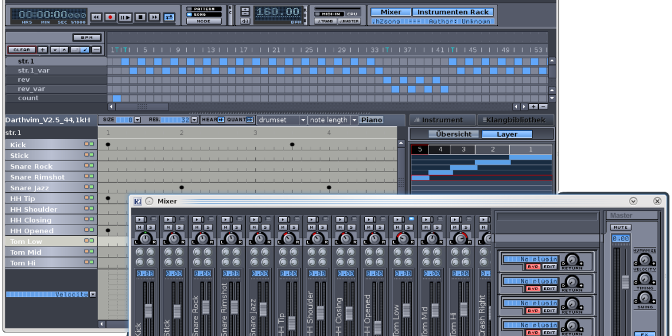Toggle loop song playback button
Viewport: 672px width, 336px height.
pyautogui.click(x=169, y=18)
